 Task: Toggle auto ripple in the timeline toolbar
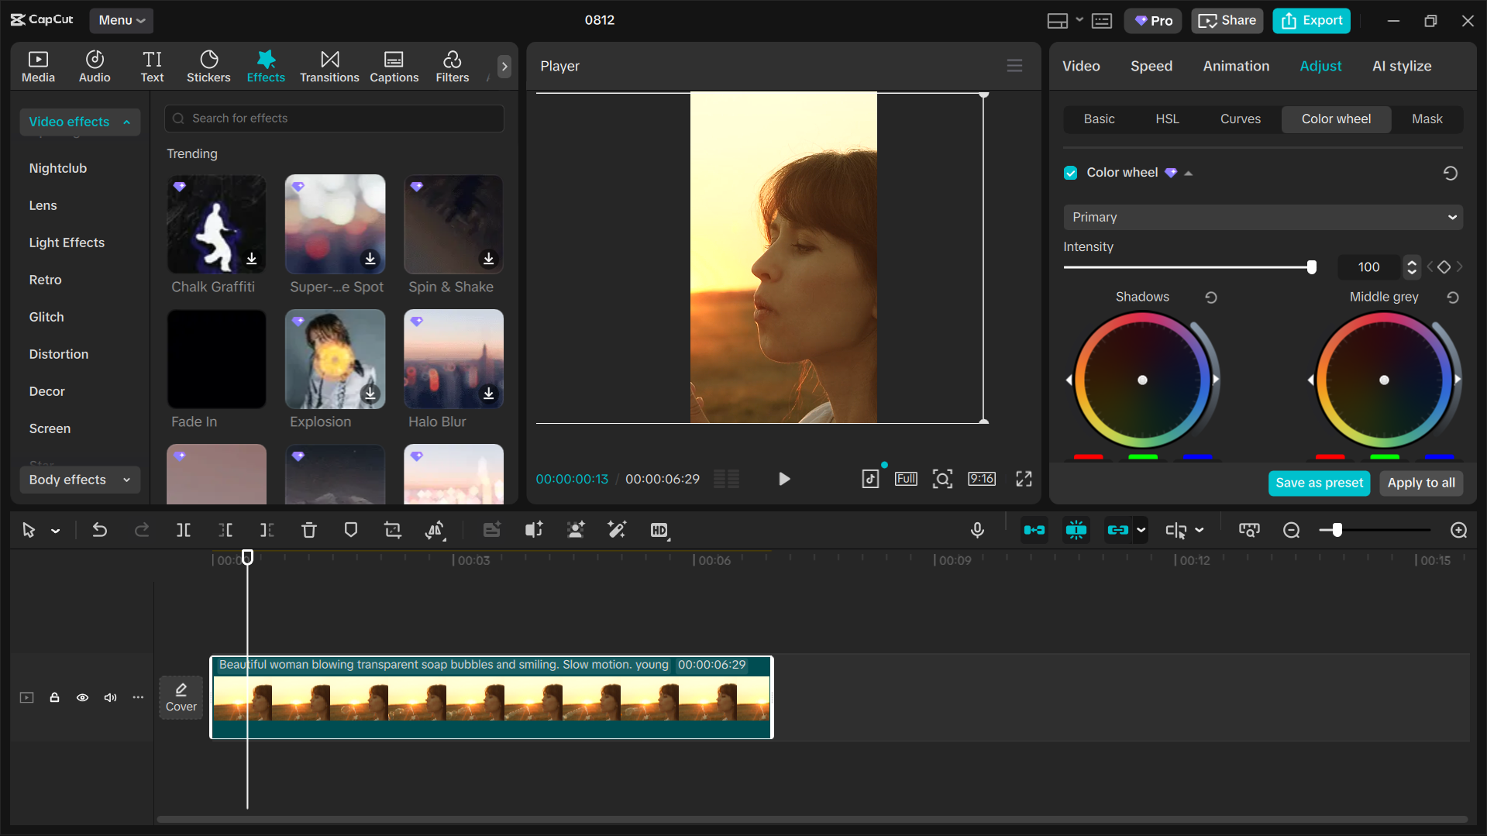[1034, 530]
